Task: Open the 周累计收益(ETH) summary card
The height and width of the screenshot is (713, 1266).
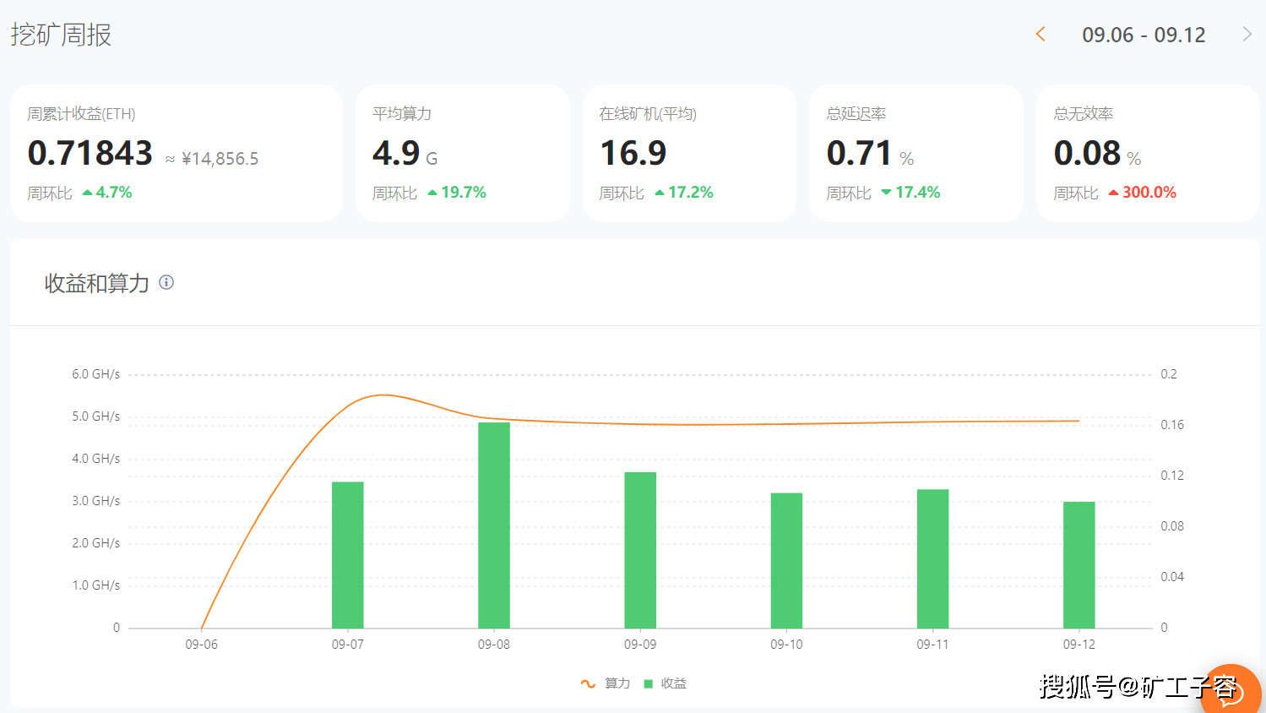Action: pyautogui.click(x=177, y=153)
